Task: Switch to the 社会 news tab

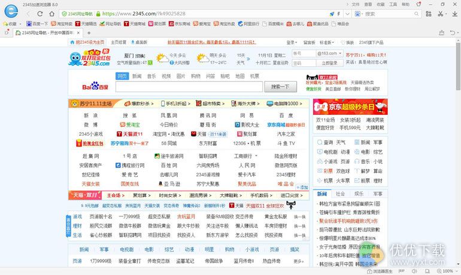Action: click(x=340, y=194)
